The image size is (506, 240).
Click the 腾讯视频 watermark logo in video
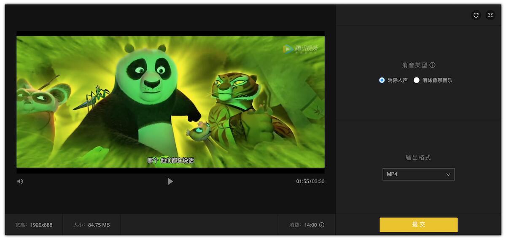pyautogui.click(x=300, y=49)
